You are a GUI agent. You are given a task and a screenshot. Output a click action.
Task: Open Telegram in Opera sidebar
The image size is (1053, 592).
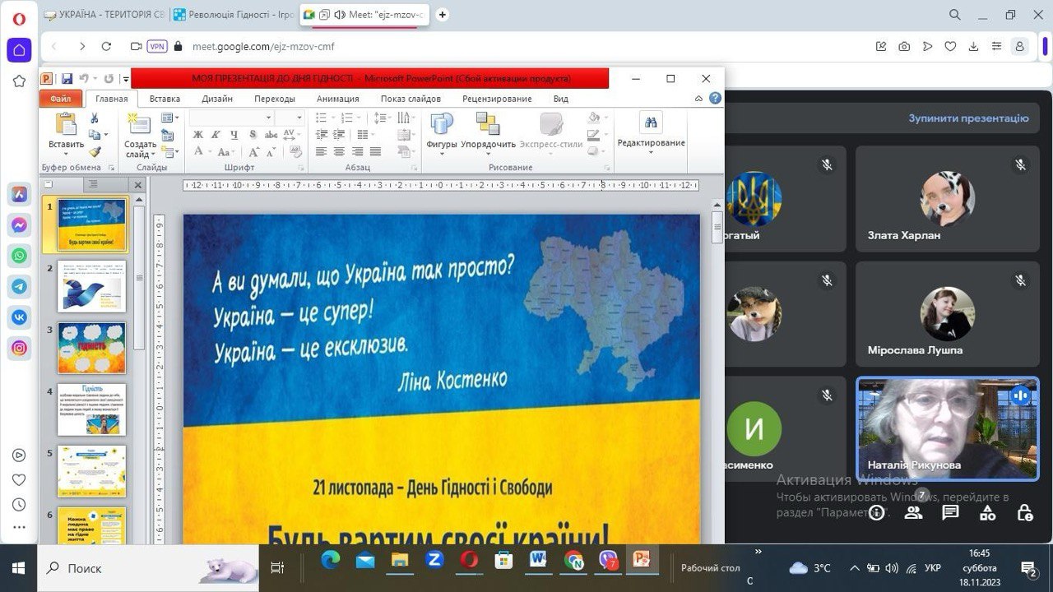point(19,286)
